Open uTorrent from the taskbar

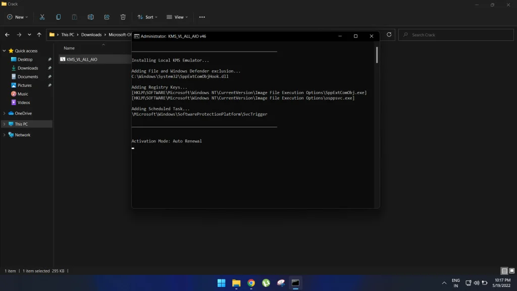266,283
